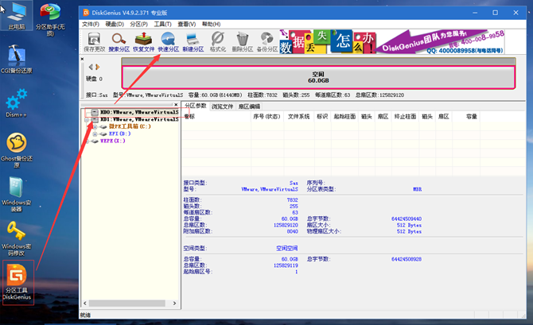Screen dimensions: 533x325
Task: Open the 硬盘(D) menu
Action: coord(115,24)
